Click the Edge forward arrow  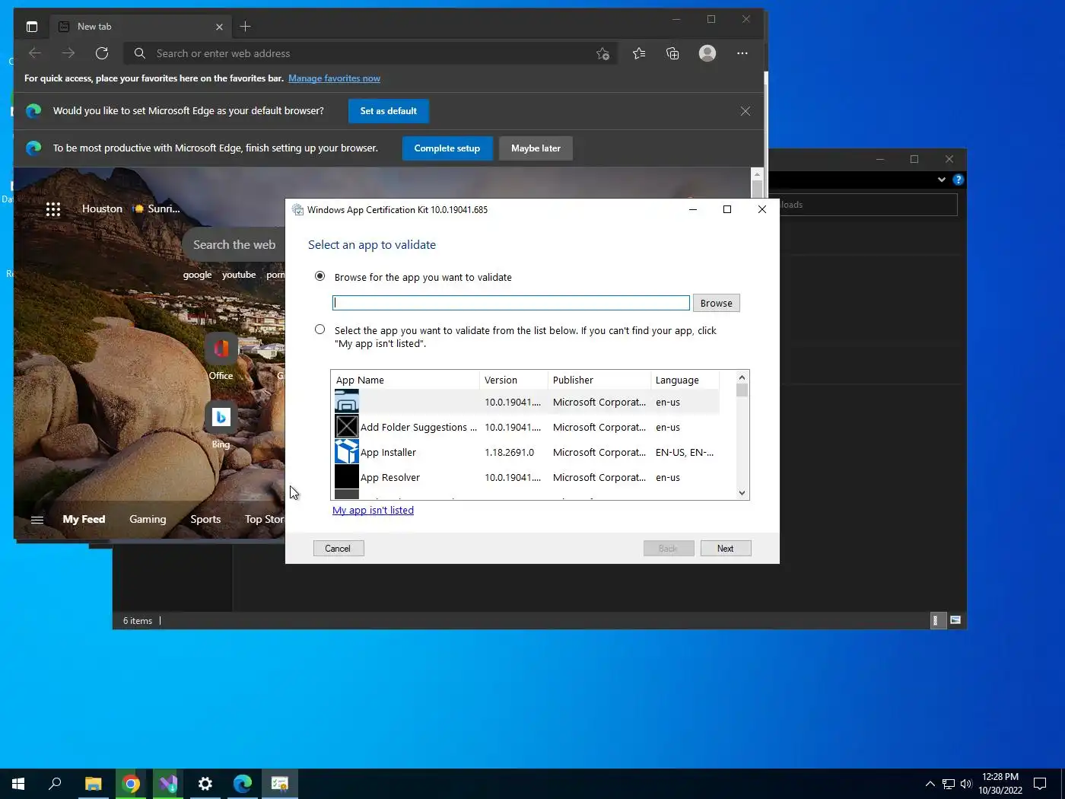[68, 53]
